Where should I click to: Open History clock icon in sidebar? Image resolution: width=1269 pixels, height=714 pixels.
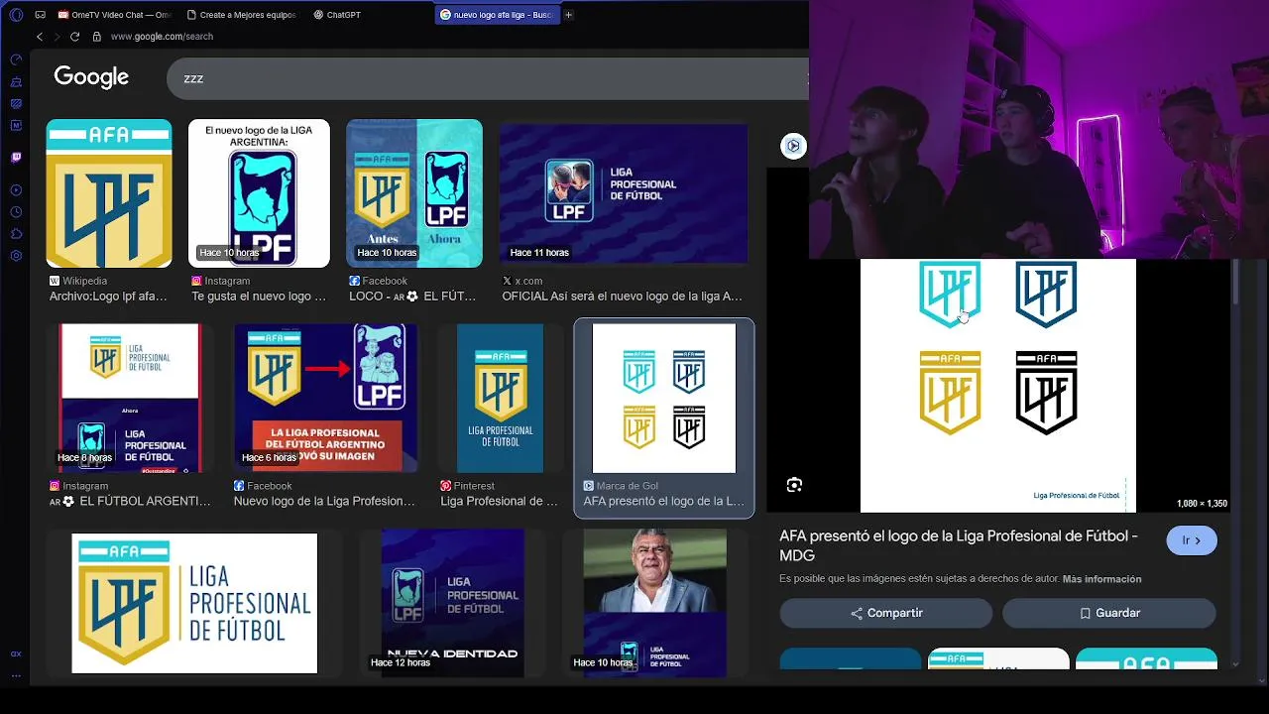[16, 211]
